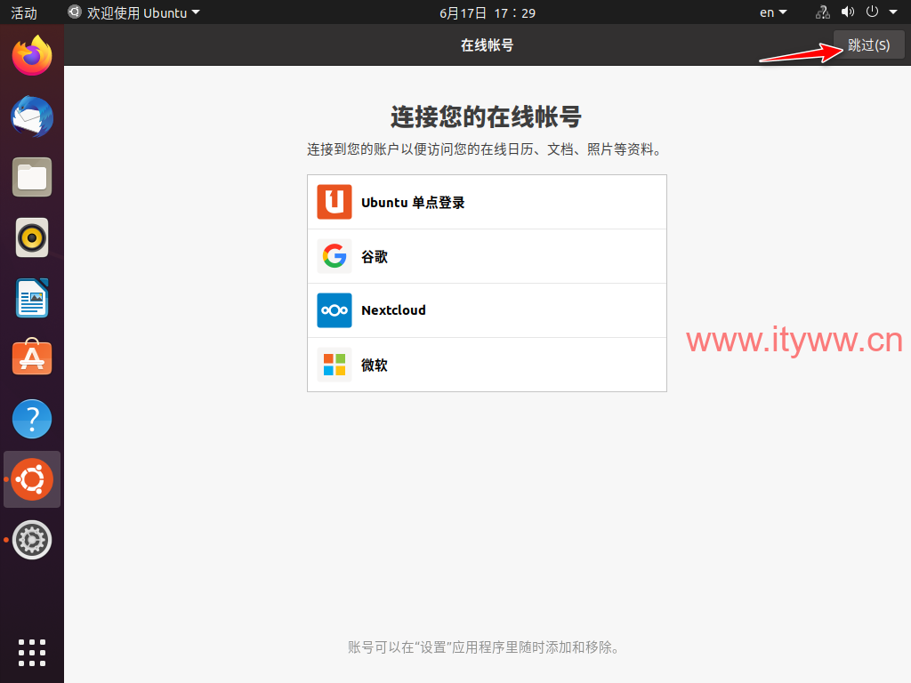Open the Files manager in the dock
Viewport: 911px width, 683px height.
32,177
